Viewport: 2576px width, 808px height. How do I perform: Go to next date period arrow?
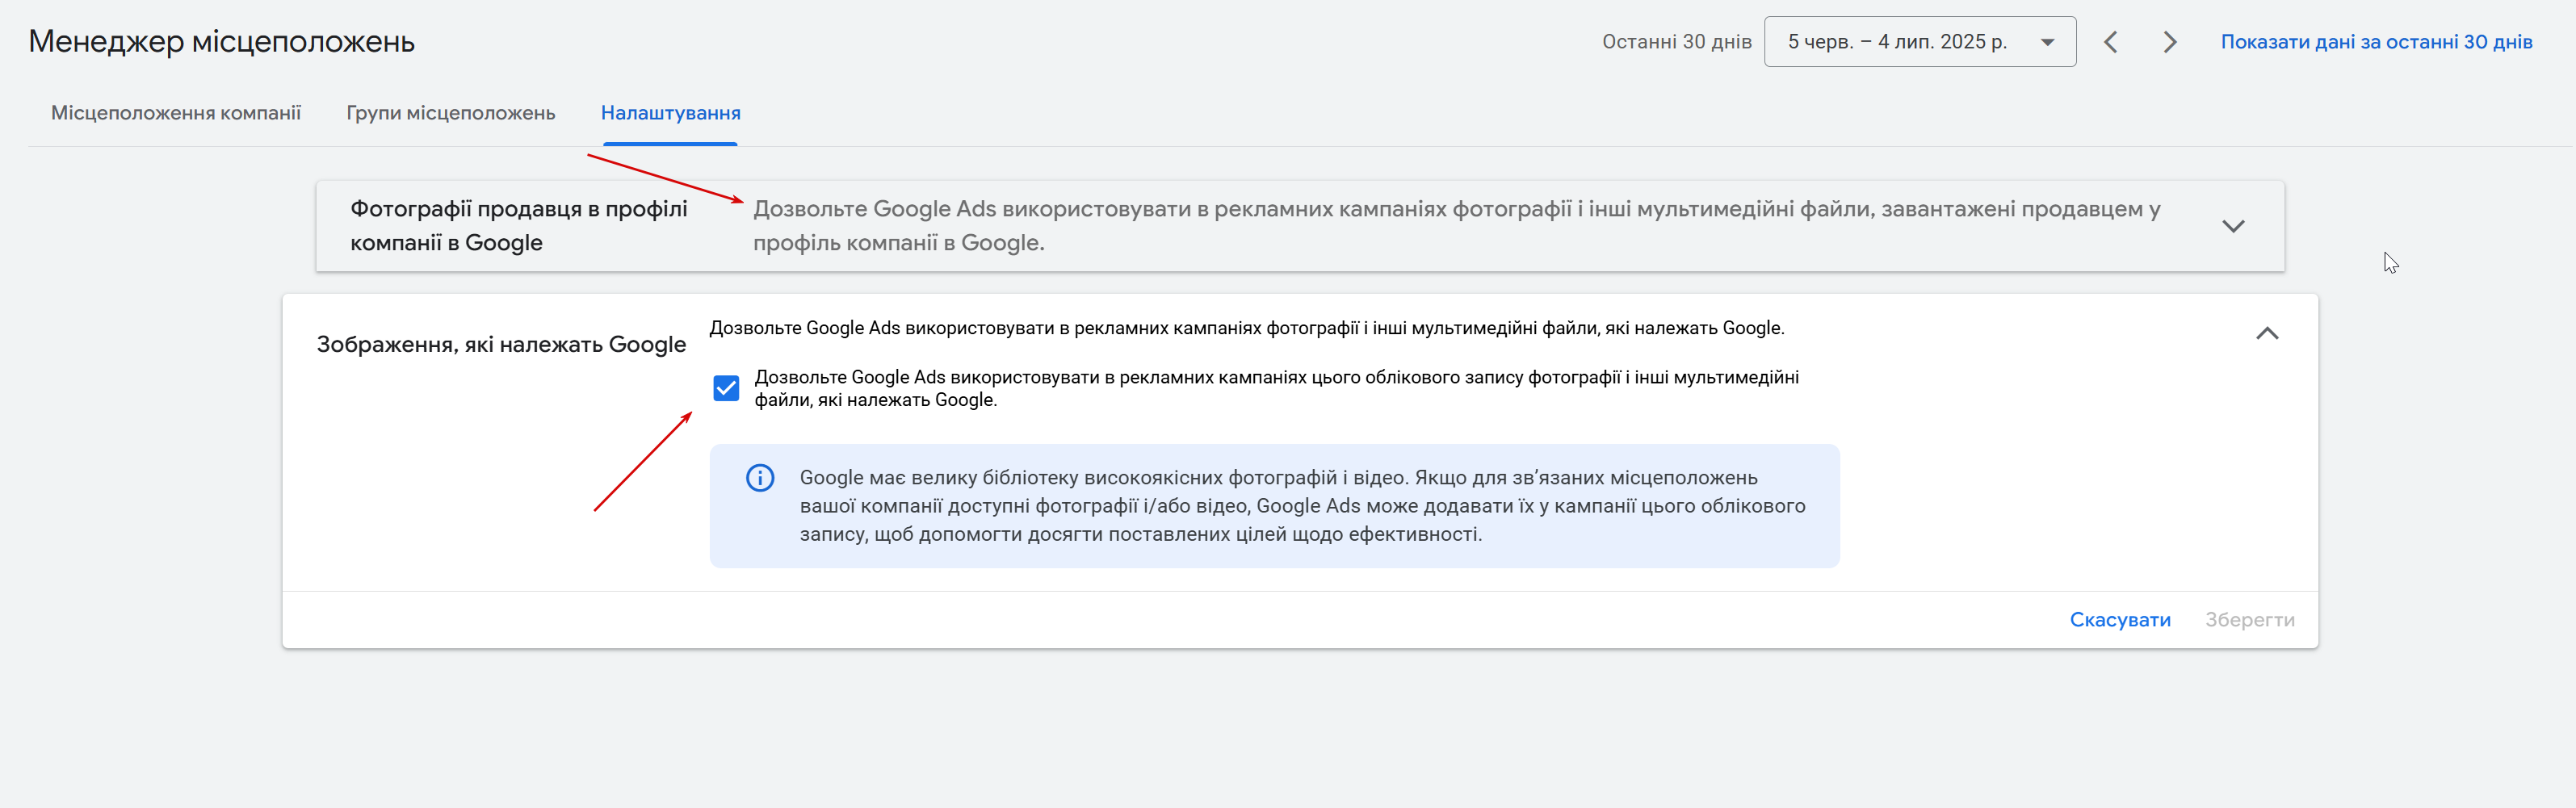(x=2169, y=42)
